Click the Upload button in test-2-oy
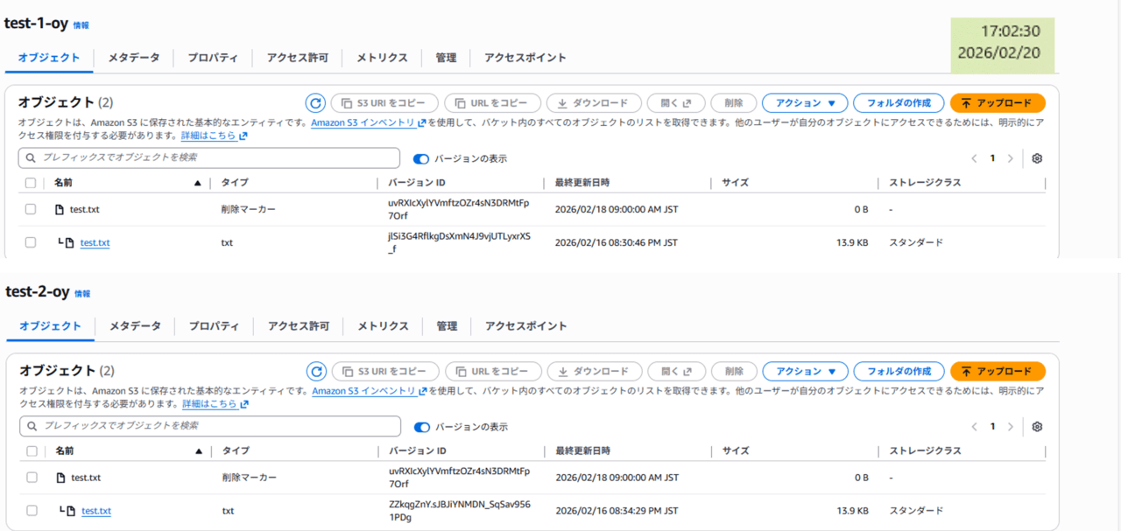 coord(998,371)
